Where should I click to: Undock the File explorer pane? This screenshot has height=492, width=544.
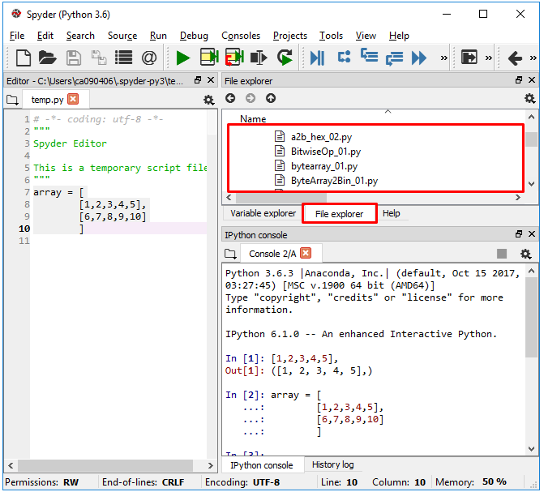click(x=519, y=80)
